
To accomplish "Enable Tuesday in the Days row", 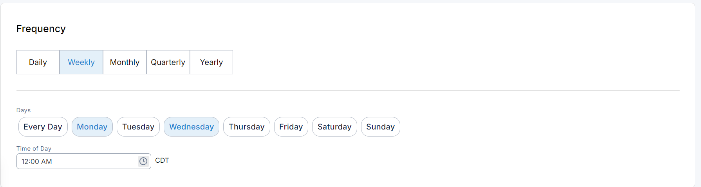I will [x=138, y=127].
